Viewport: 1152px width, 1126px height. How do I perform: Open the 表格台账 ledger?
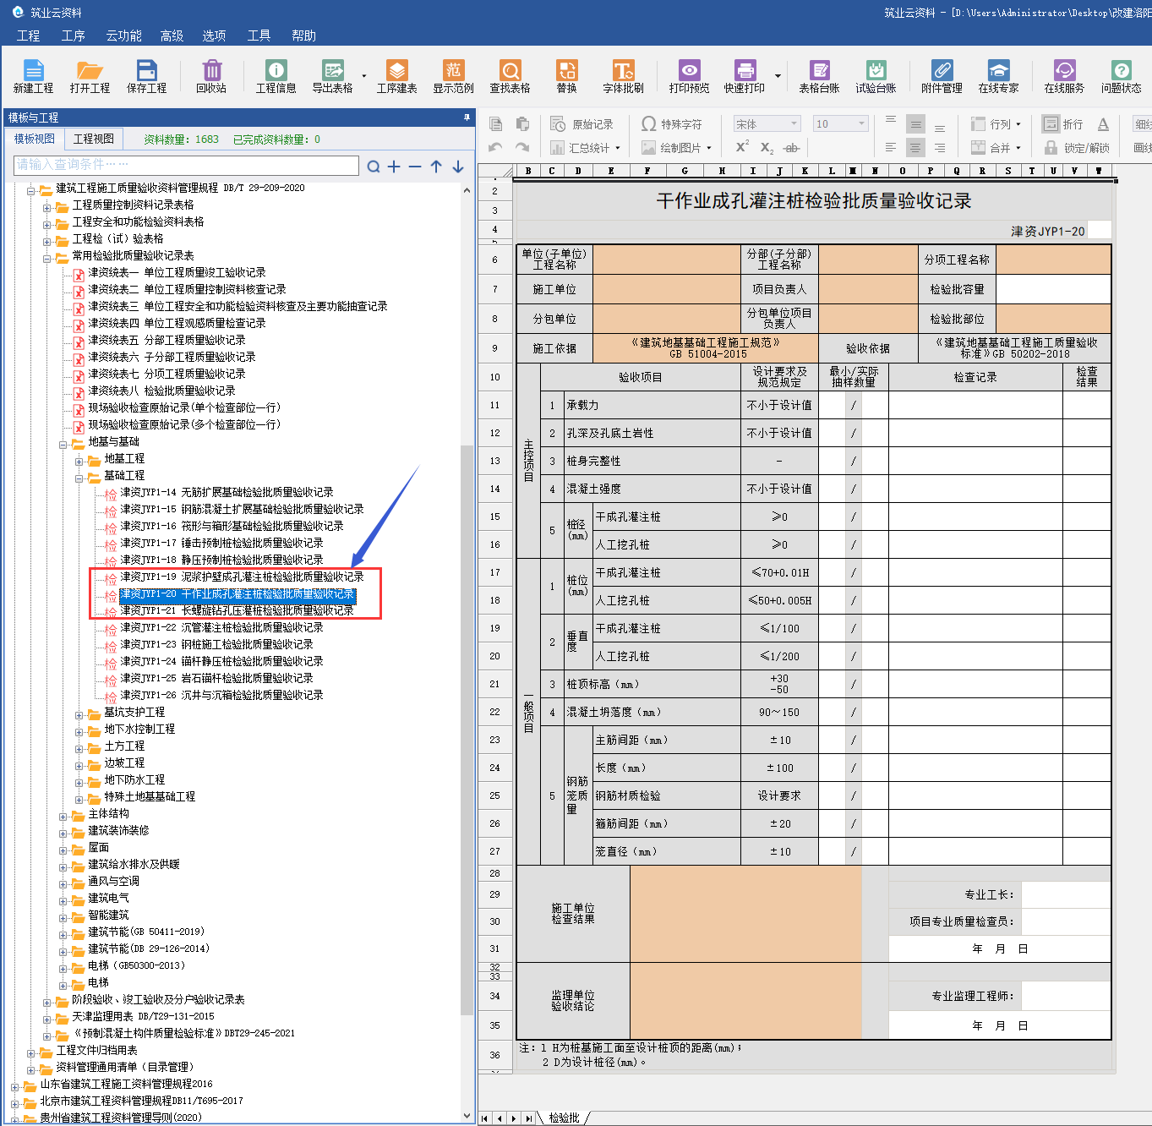[x=819, y=76]
